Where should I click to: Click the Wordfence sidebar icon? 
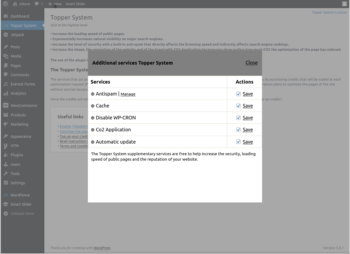coord(6,195)
